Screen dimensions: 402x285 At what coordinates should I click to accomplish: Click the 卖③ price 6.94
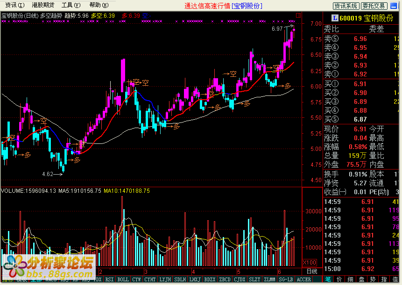(x=360, y=56)
